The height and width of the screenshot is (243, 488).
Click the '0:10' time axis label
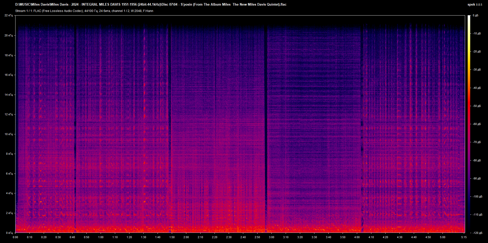(x=30, y=237)
